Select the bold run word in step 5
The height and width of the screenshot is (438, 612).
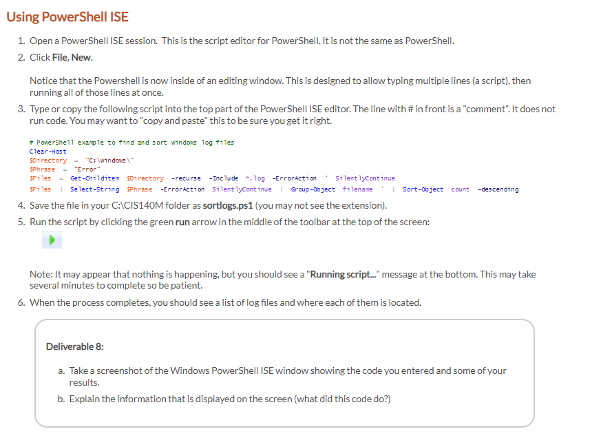coord(183,222)
